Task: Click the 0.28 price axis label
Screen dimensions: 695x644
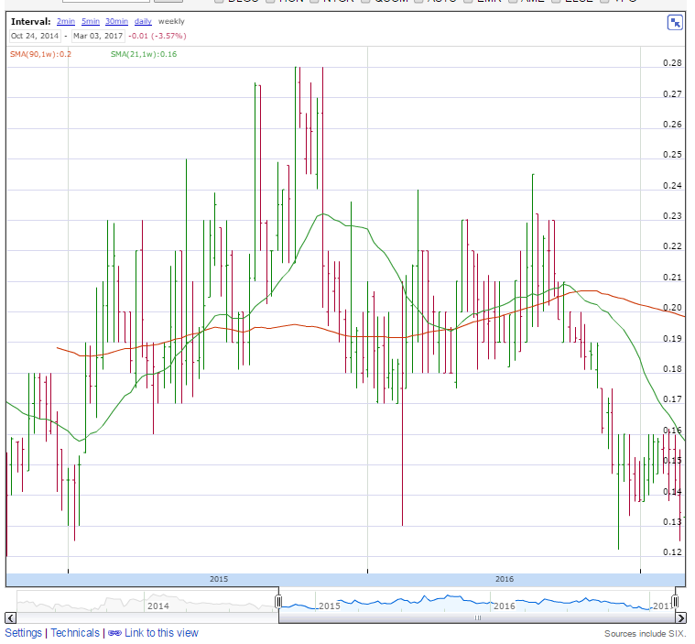Action: [672, 63]
